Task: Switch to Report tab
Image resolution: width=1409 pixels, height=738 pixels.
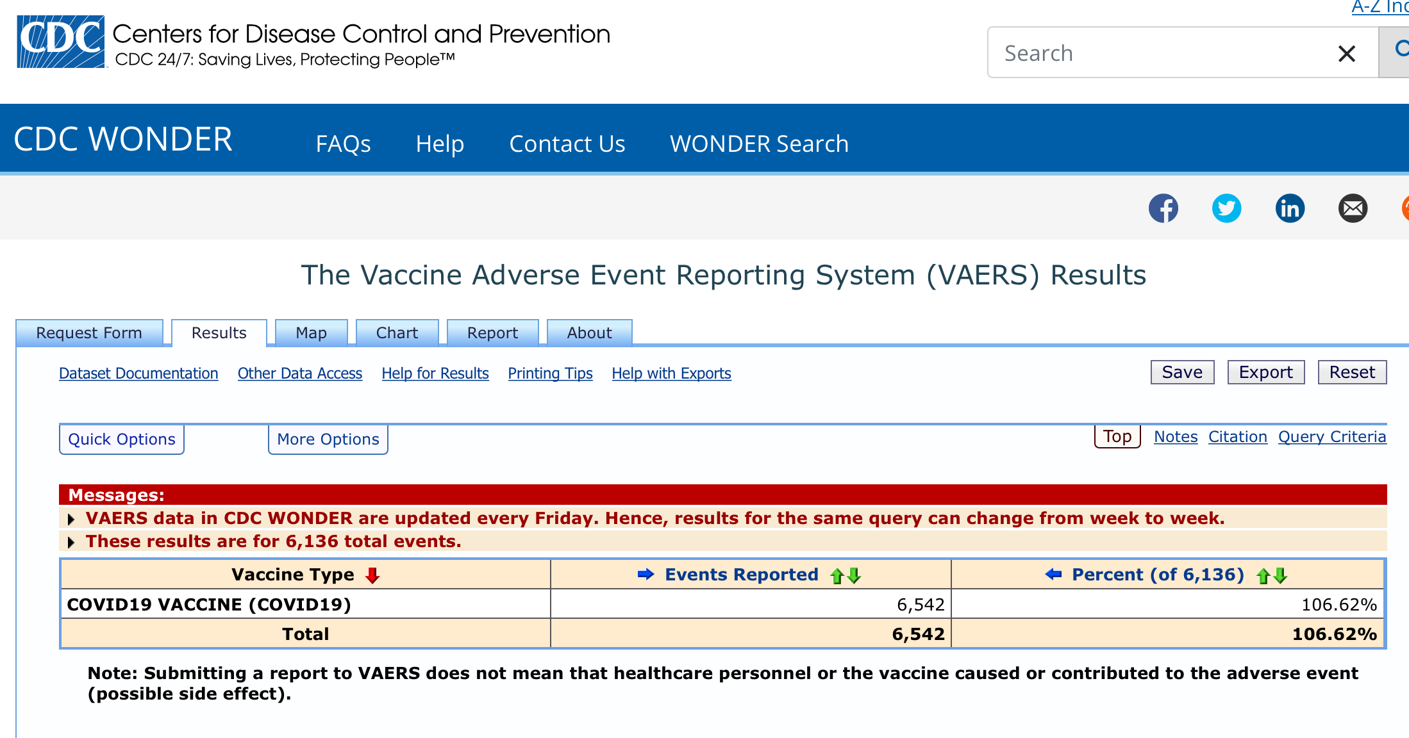Action: click(493, 333)
